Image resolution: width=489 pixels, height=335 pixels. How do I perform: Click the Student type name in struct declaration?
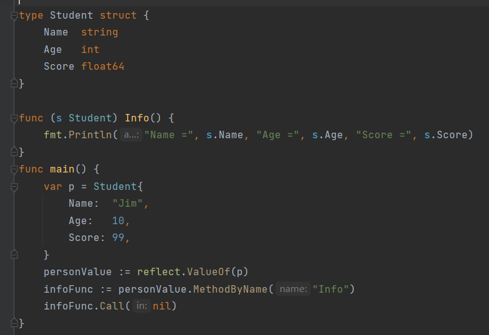pos(72,16)
